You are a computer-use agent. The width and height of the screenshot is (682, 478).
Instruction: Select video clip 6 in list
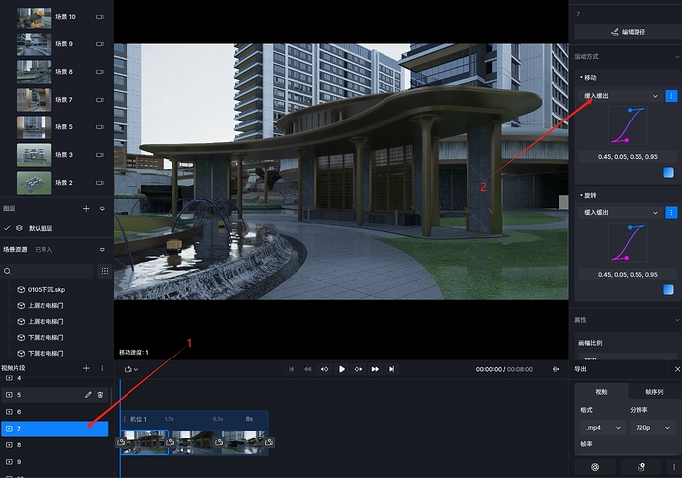54,412
